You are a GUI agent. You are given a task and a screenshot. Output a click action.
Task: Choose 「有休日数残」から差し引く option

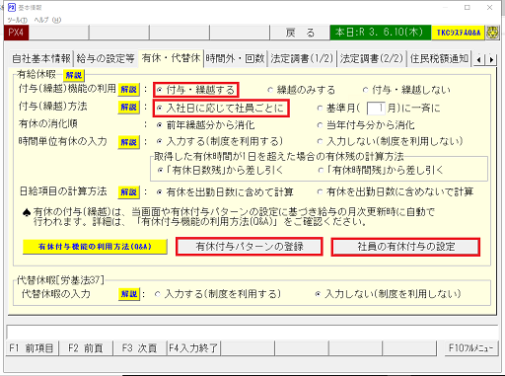220,171
